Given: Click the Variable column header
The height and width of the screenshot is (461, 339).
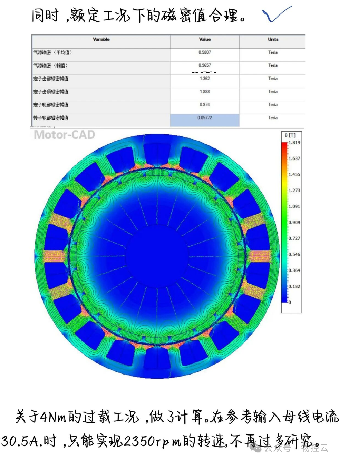Looking at the screenshot, I should coord(101,40).
